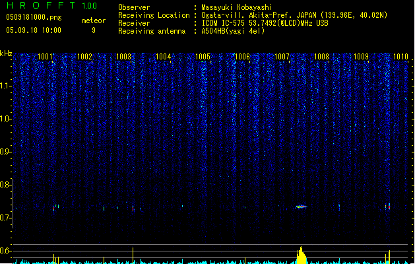The image size is (415, 264).
Task: Click the HROFFT 1.0.0 title text
Action: coord(52,5)
